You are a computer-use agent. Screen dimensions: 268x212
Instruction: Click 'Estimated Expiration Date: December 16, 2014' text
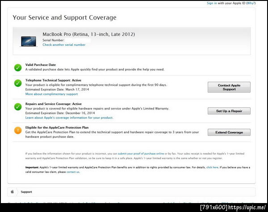coord(60,113)
